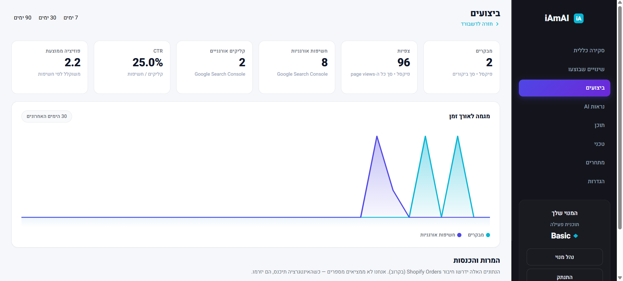
Task: Open מתחרים sidebar item
Action: tap(565, 162)
